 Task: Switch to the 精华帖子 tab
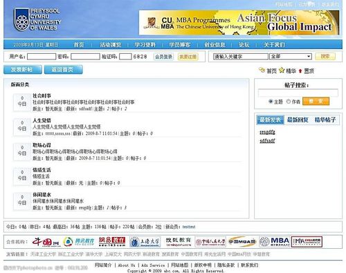point(325,120)
